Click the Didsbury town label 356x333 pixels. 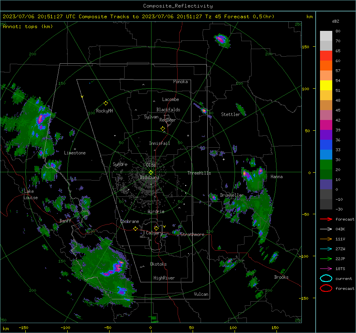tap(149, 177)
